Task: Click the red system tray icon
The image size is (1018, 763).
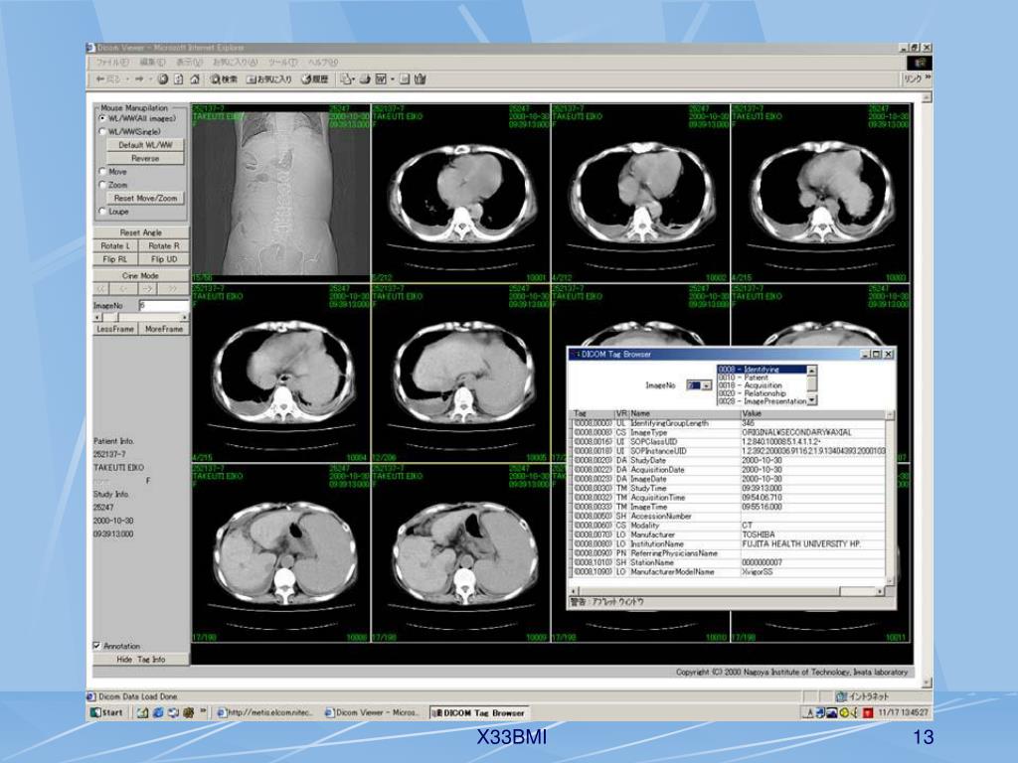Action: (868, 712)
